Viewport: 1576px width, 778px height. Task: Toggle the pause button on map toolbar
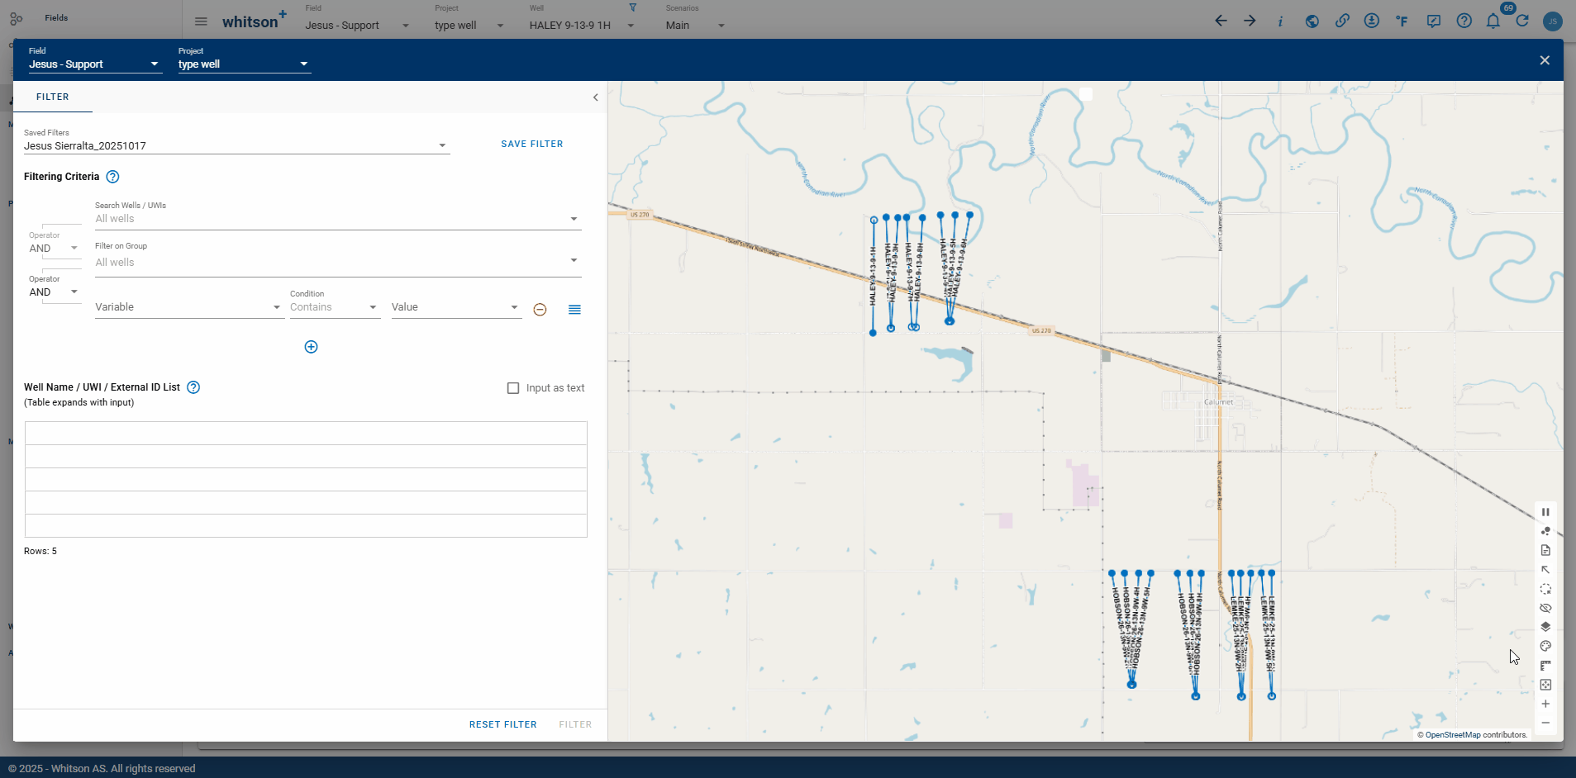click(1545, 512)
